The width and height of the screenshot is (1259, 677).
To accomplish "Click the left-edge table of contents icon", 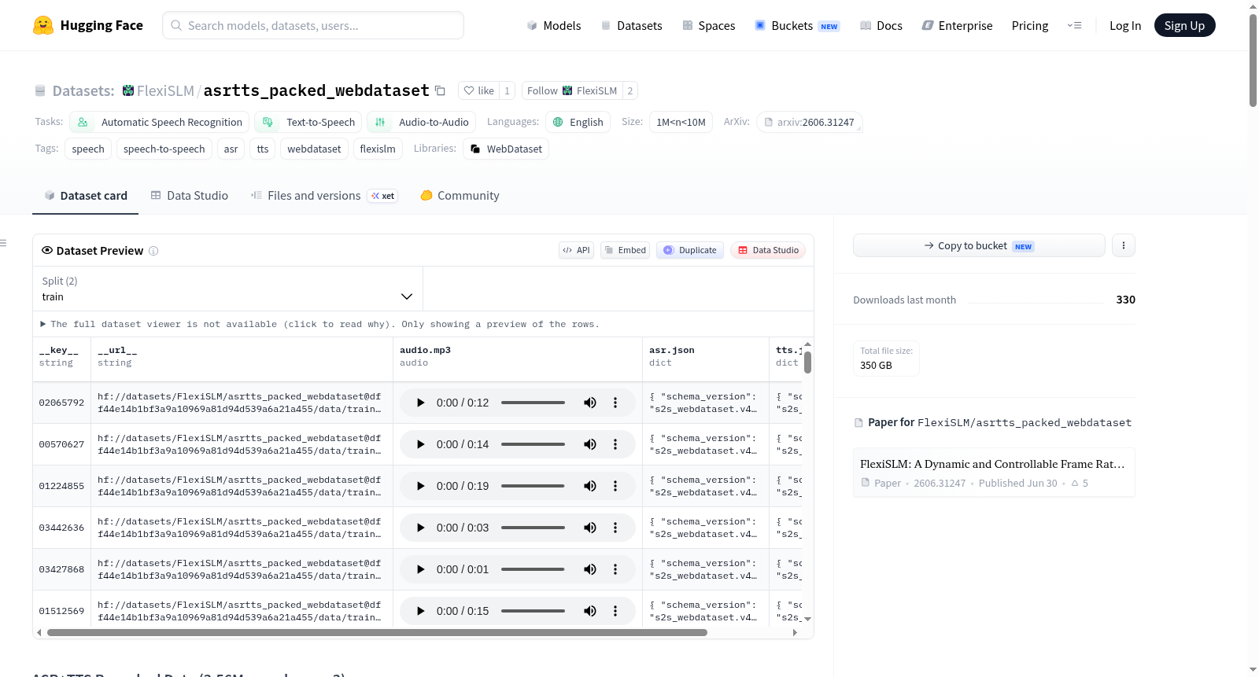I will tap(4, 243).
